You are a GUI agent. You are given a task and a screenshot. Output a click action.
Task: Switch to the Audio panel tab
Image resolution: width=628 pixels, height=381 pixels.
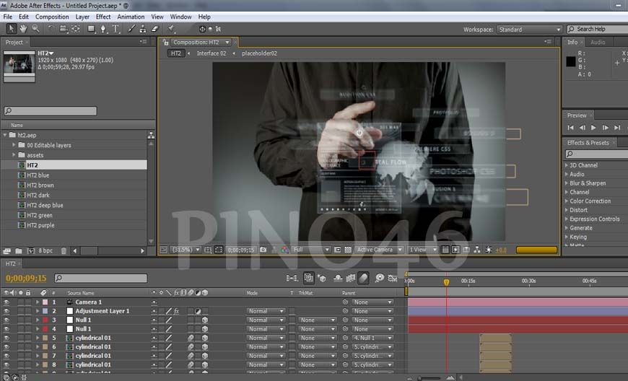[598, 42]
